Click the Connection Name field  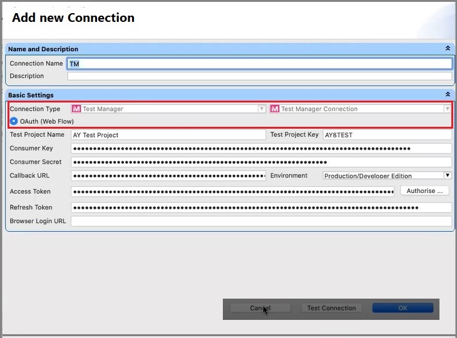click(x=259, y=64)
